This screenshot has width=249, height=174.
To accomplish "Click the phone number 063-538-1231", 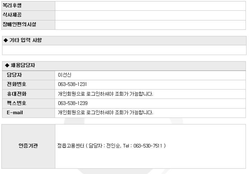I will point(73,84).
